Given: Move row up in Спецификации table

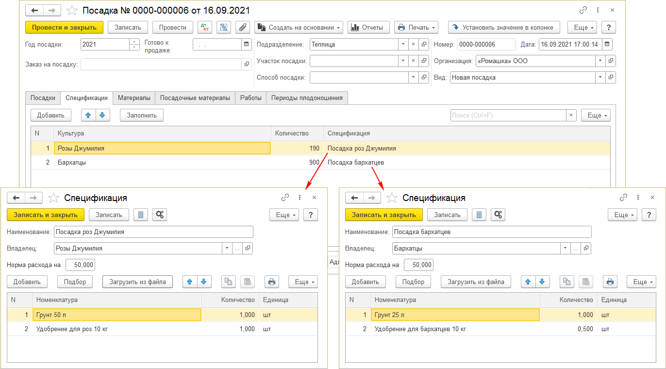Looking at the screenshot, I should pyautogui.click(x=88, y=115).
